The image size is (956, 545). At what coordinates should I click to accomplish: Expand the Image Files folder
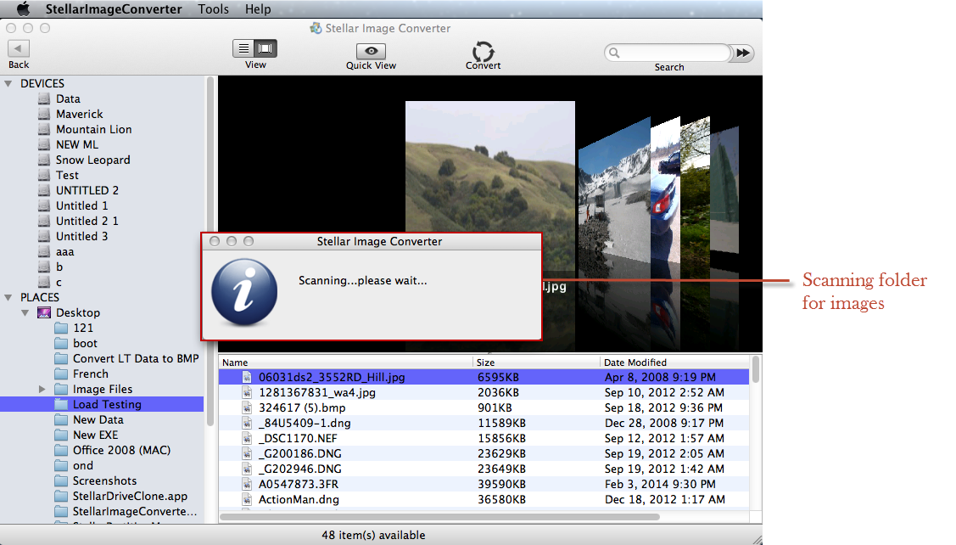[x=42, y=390]
